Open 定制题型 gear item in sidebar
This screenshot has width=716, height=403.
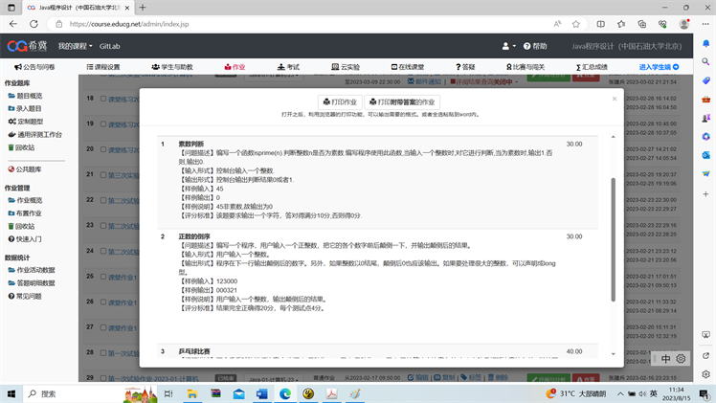pyautogui.click(x=29, y=123)
